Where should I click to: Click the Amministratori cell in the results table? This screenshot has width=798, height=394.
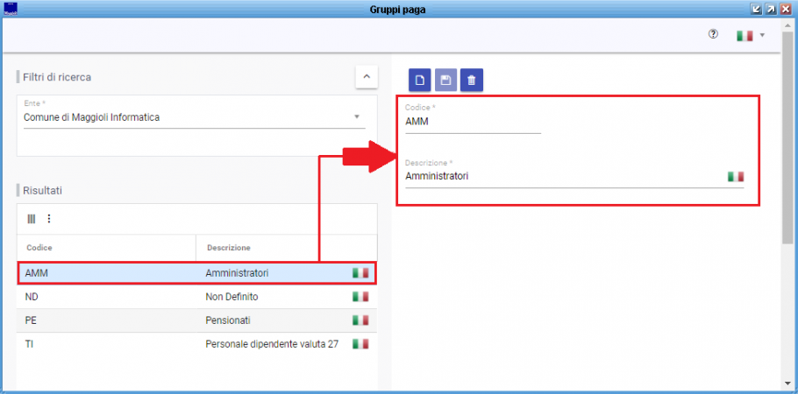click(237, 273)
